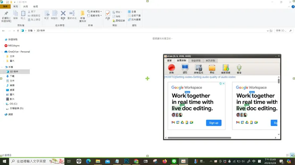Click the Rename icon in ribbon
The image size is (295, 165).
(x=72, y=15)
